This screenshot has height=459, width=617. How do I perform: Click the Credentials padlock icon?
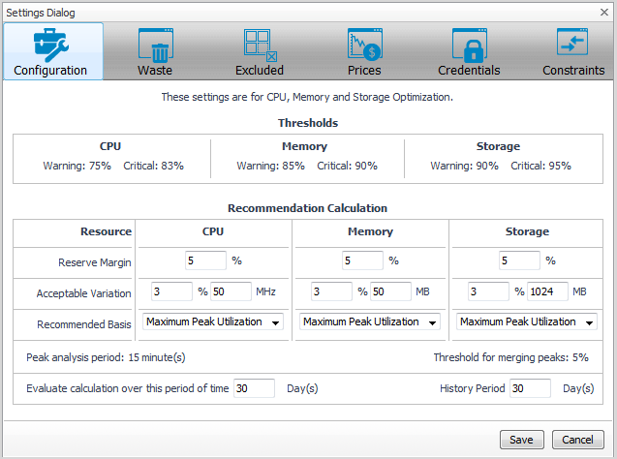(469, 45)
